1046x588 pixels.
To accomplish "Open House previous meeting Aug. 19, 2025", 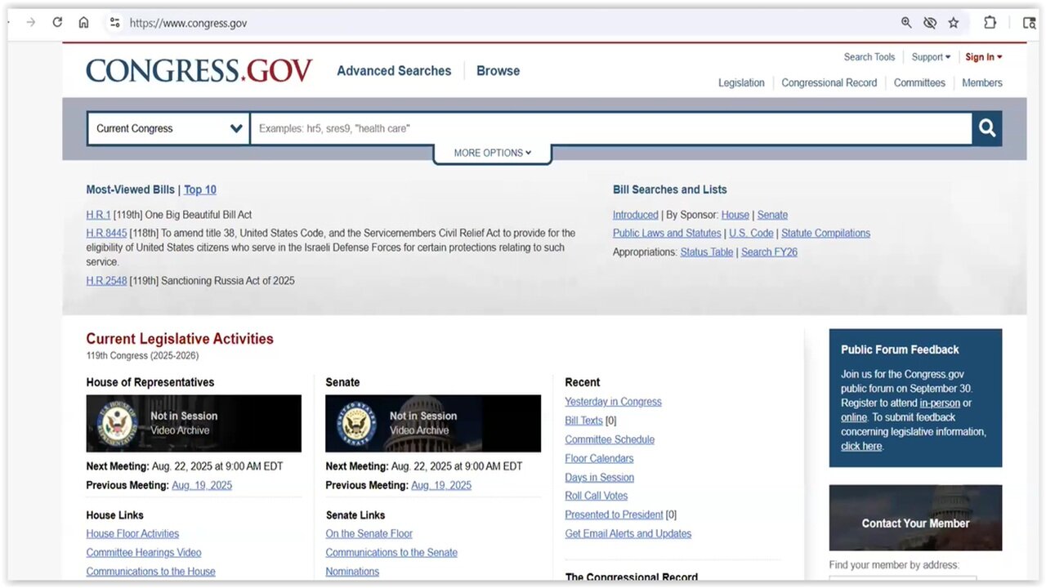I will 202,485.
